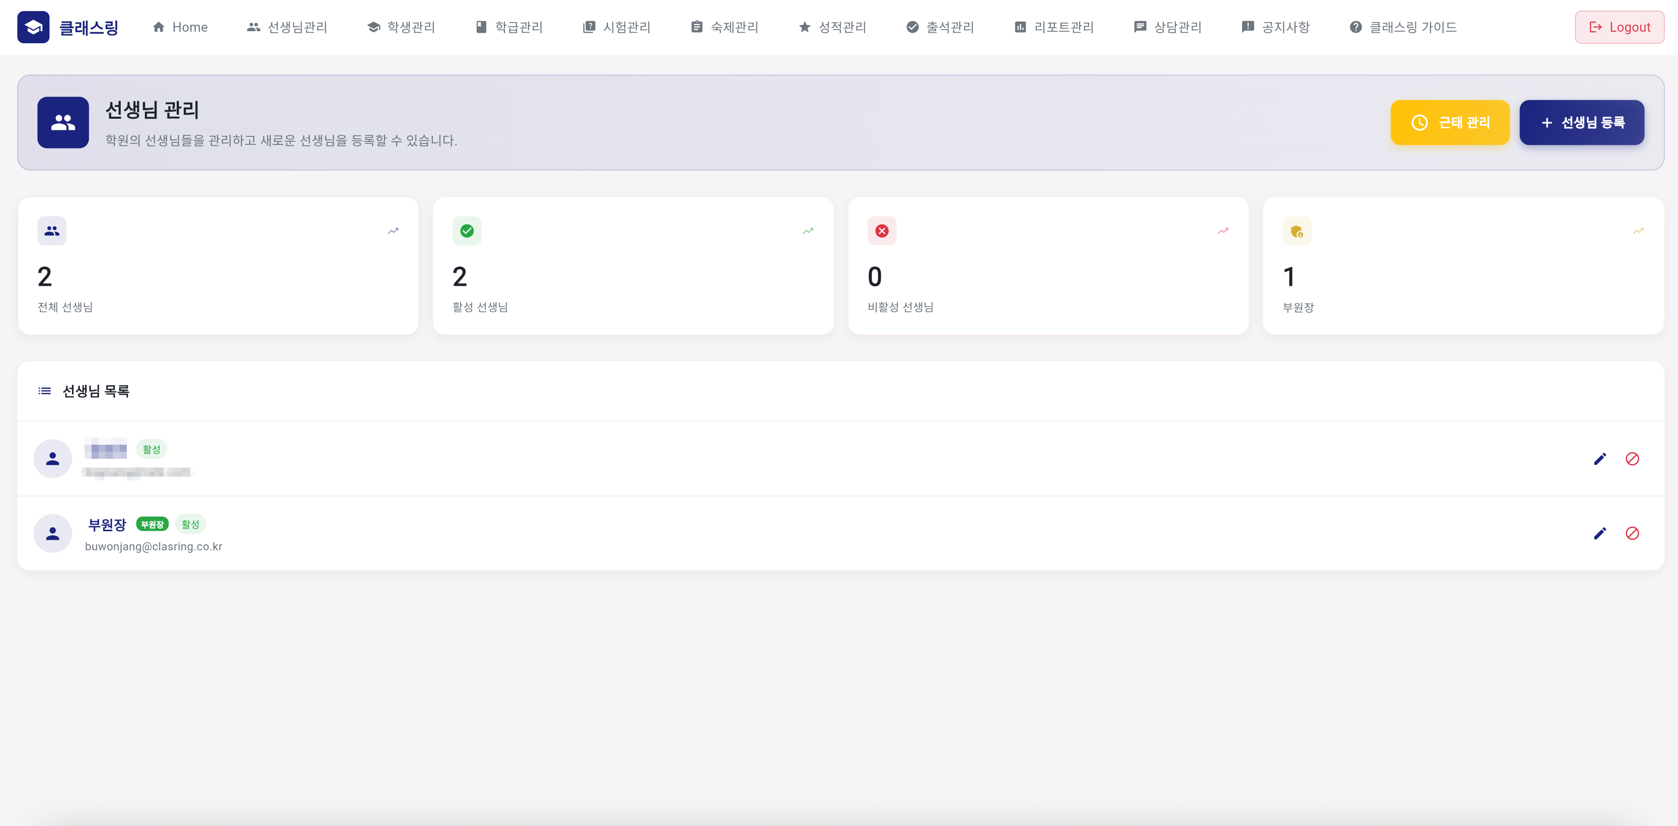Click edit pencil icon for 부원장 teacher
The height and width of the screenshot is (826, 1678).
[x=1600, y=533]
